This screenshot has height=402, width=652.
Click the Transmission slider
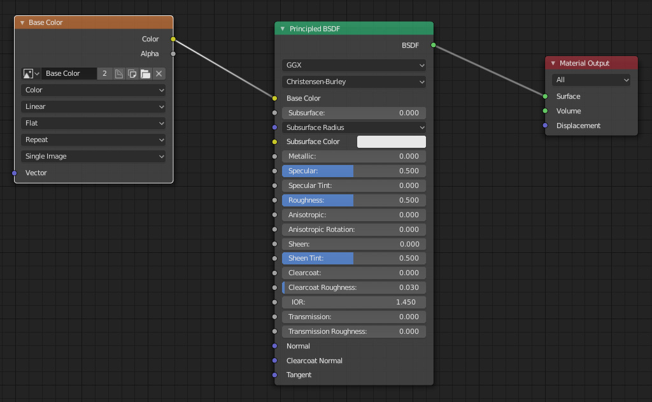(x=354, y=317)
